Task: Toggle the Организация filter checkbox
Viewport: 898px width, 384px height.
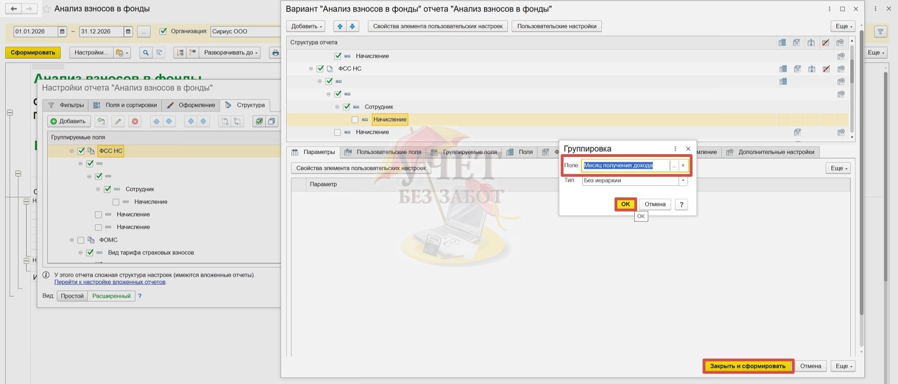Action: pos(163,31)
